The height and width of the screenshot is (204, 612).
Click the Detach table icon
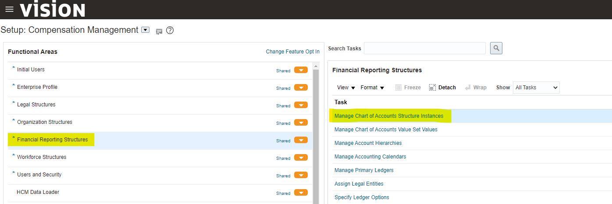pyautogui.click(x=442, y=88)
